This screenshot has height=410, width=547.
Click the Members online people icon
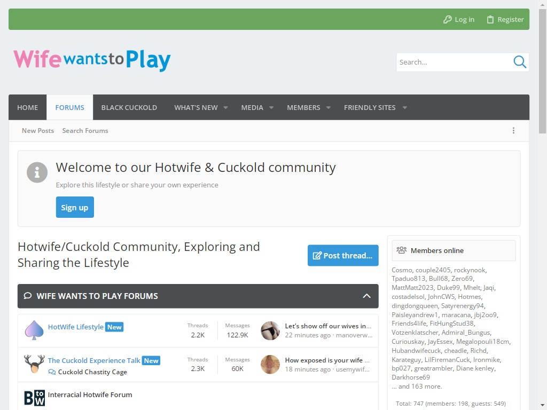tap(402, 250)
